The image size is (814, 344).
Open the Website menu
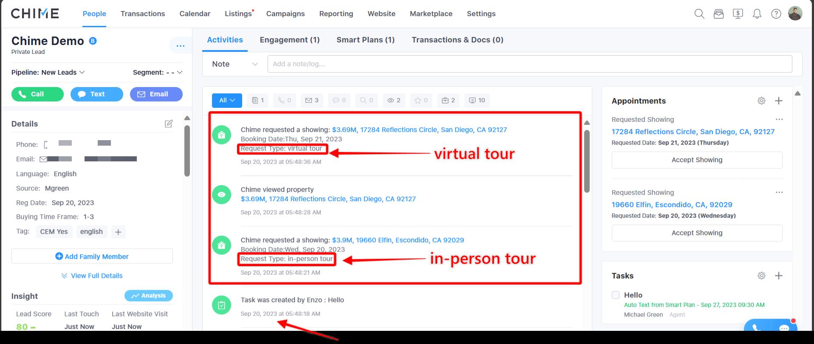[382, 14]
